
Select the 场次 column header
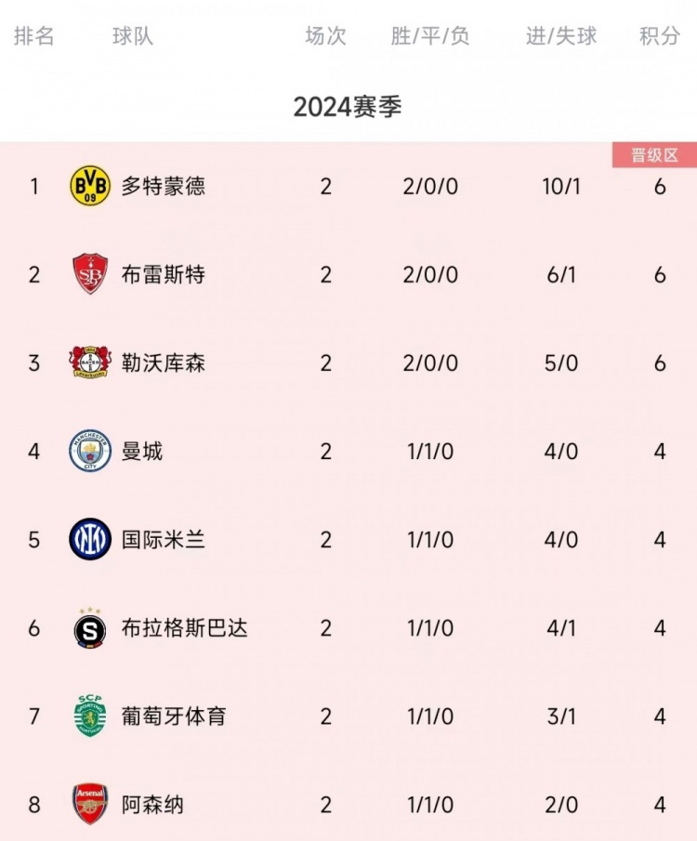[x=325, y=36]
